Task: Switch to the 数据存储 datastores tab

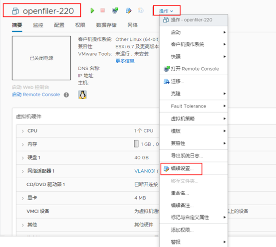Action: coord(106,25)
